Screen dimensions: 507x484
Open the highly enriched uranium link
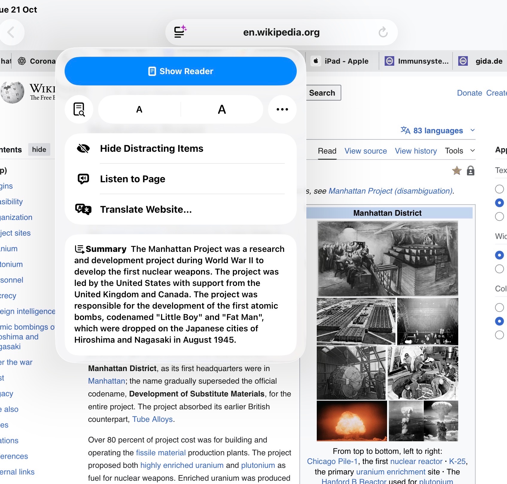pos(182,465)
